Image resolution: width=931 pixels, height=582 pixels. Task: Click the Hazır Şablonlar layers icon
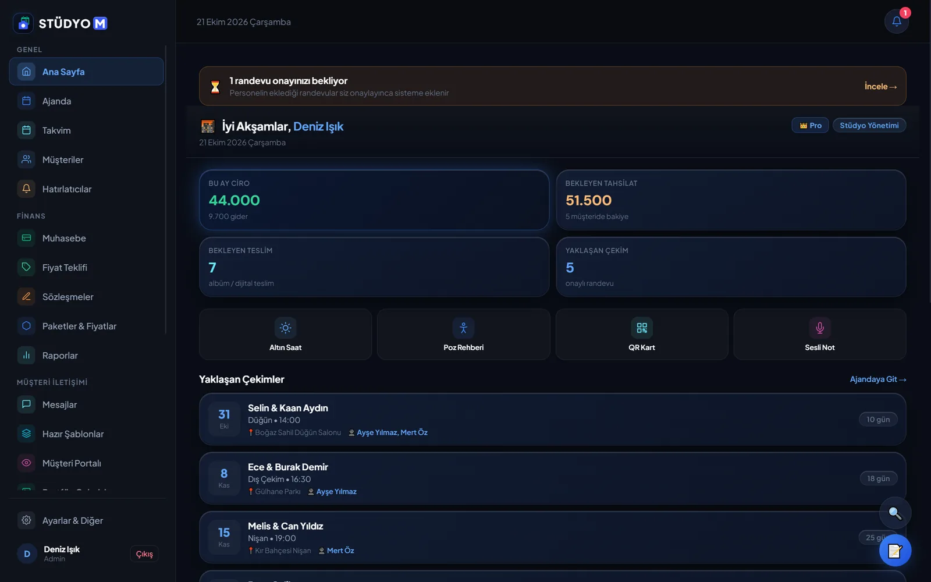point(26,434)
